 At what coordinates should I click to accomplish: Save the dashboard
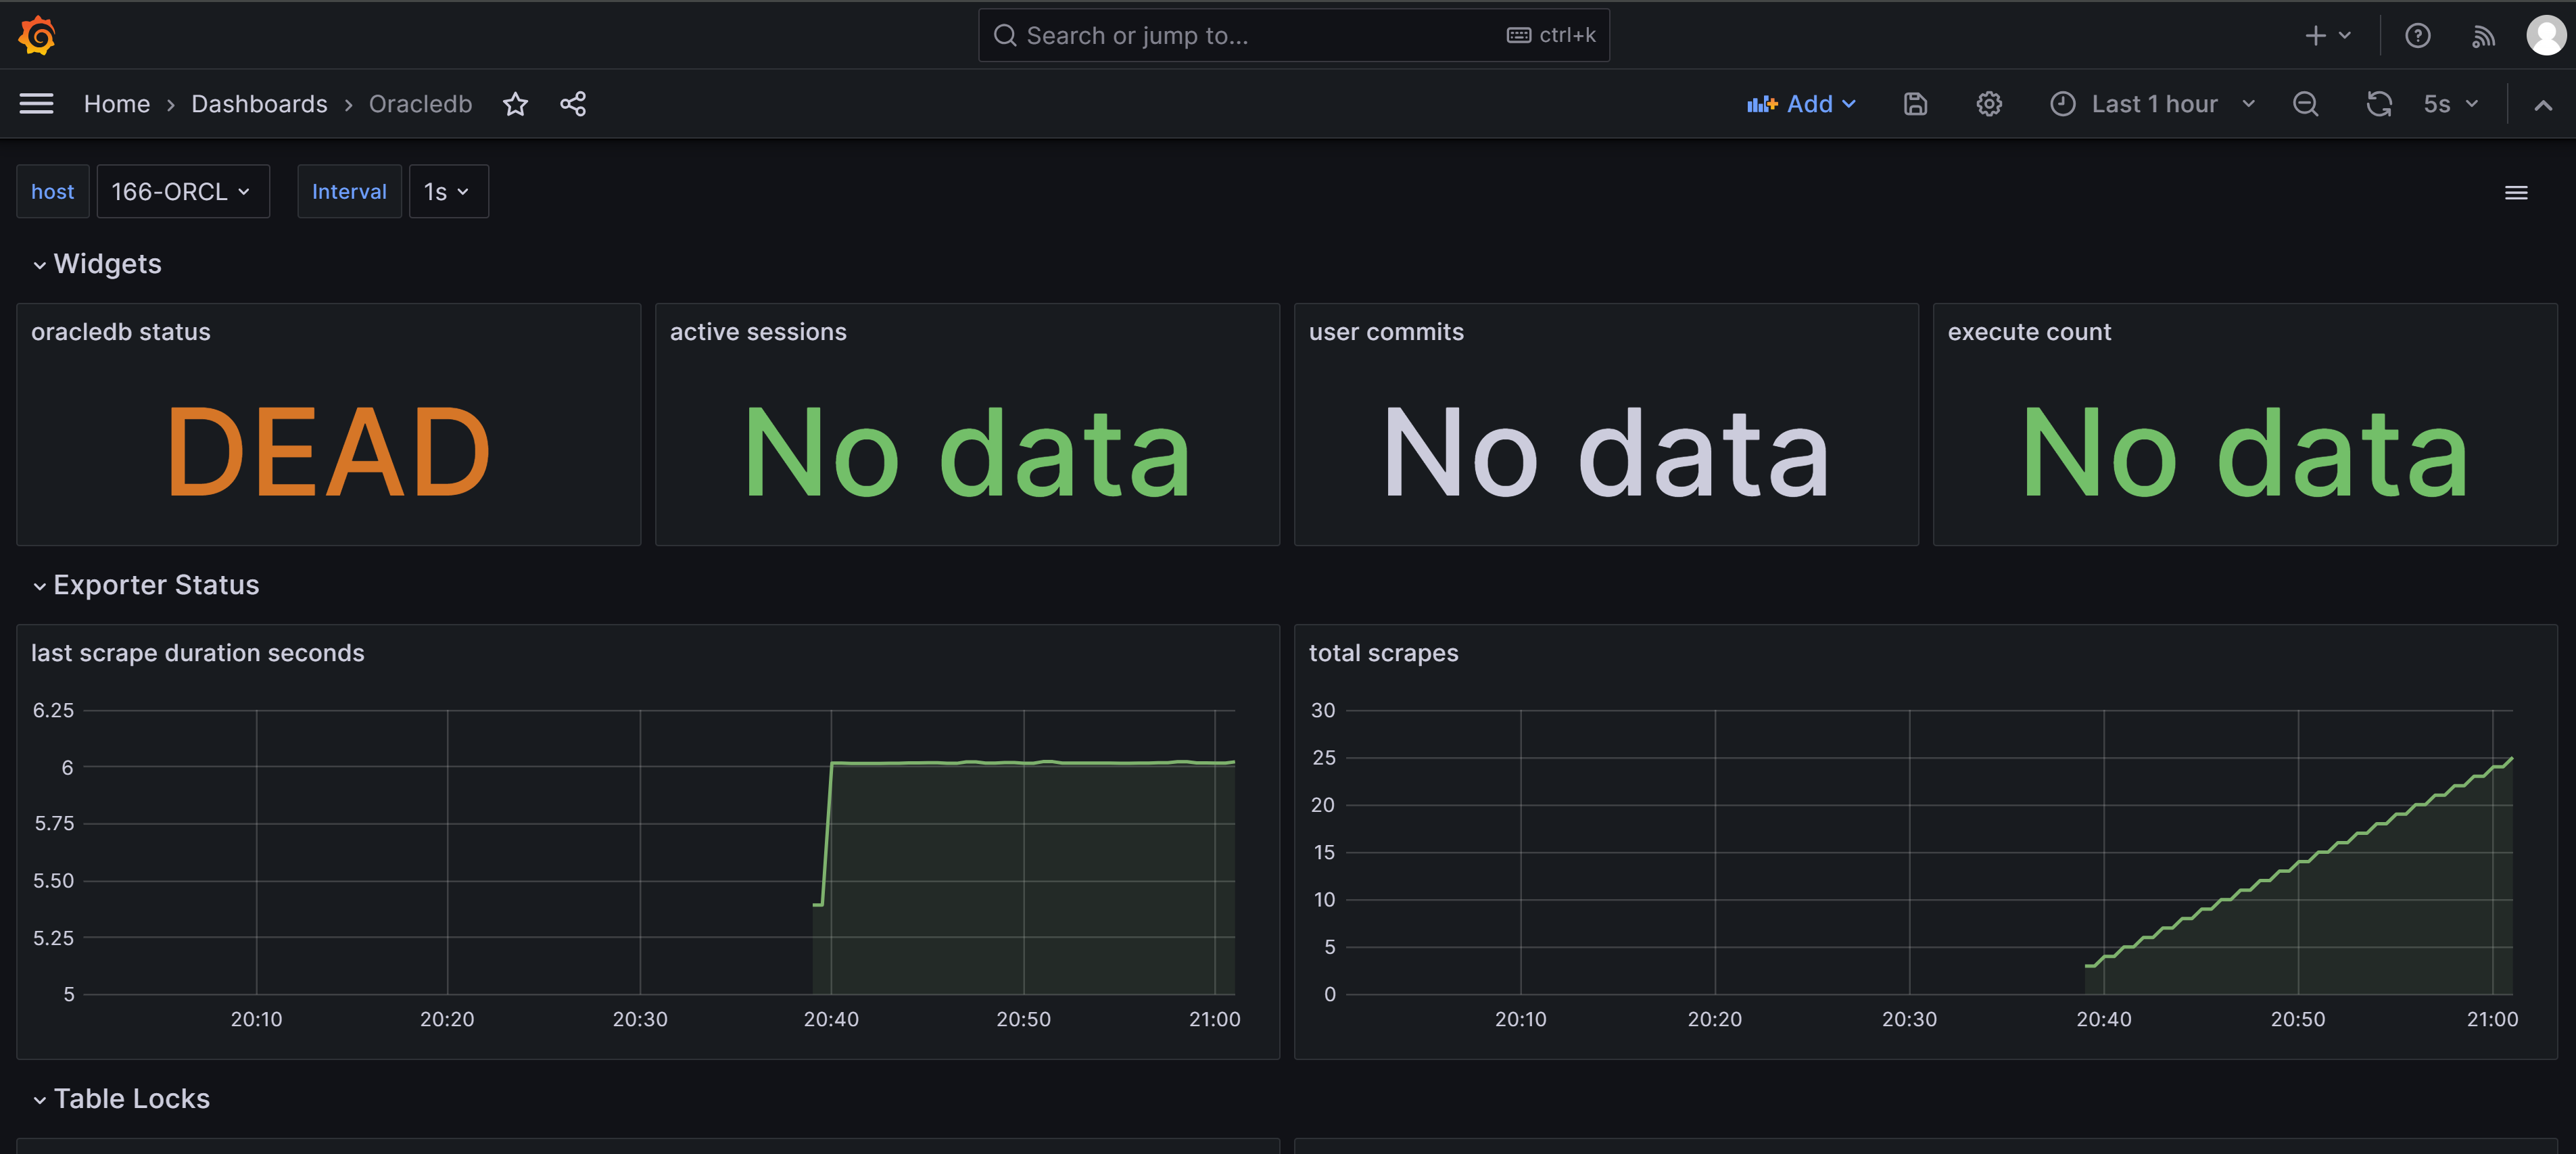pyautogui.click(x=1915, y=103)
